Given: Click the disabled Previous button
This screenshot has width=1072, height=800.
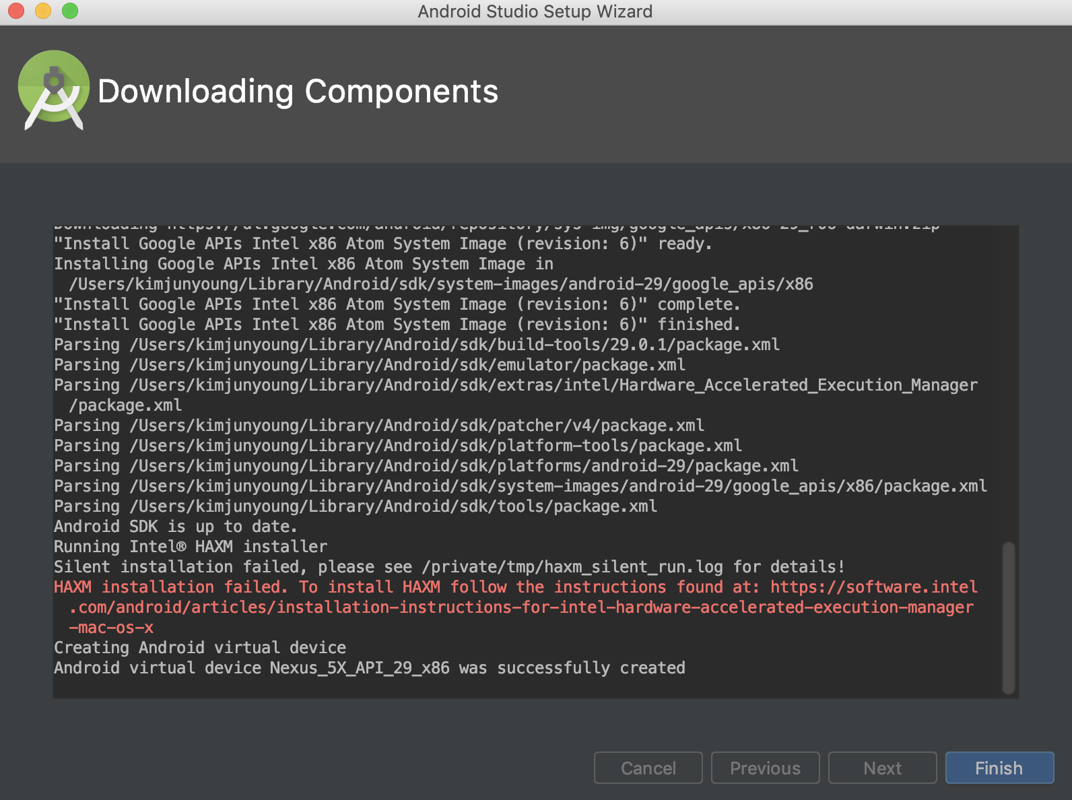Looking at the screenshot, I should 765,768.
